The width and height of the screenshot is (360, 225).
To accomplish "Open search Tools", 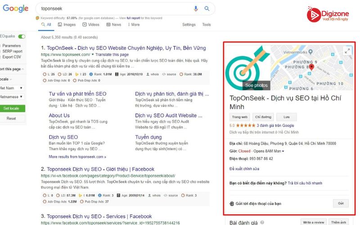I will tap(207, 25).
